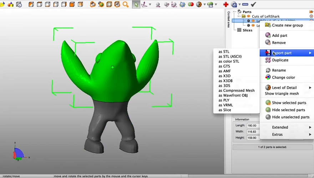Choose Hide selected parts
This screenshot has width=314, height=178.
[287, 110]
